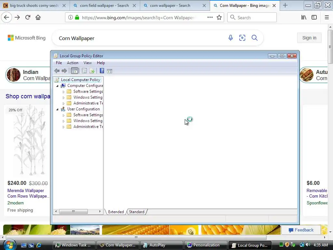Expand Windows Settings under Computer Configuration
This screenshot has width=333, height=250.
click(x=63, y=98)
